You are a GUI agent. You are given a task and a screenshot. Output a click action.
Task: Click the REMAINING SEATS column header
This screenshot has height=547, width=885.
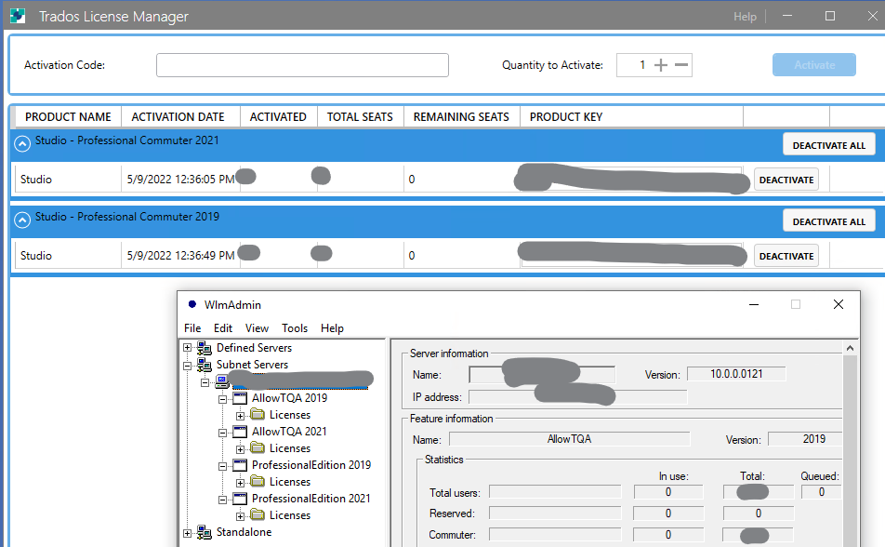click(x=461, y=117)
